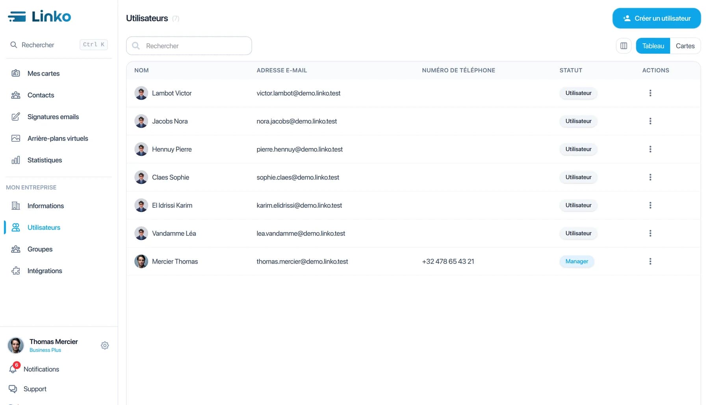Open actions menu for Mercier Thomas
The height and width of the screenshot is (405, 709).
point(650,261)
